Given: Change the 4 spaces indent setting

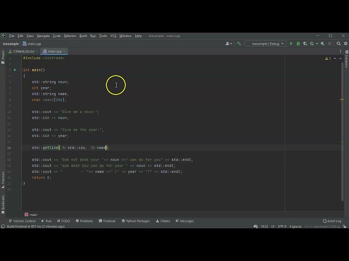Looking at the screenshot, I should pyautogui.click(x=296, y=226).
